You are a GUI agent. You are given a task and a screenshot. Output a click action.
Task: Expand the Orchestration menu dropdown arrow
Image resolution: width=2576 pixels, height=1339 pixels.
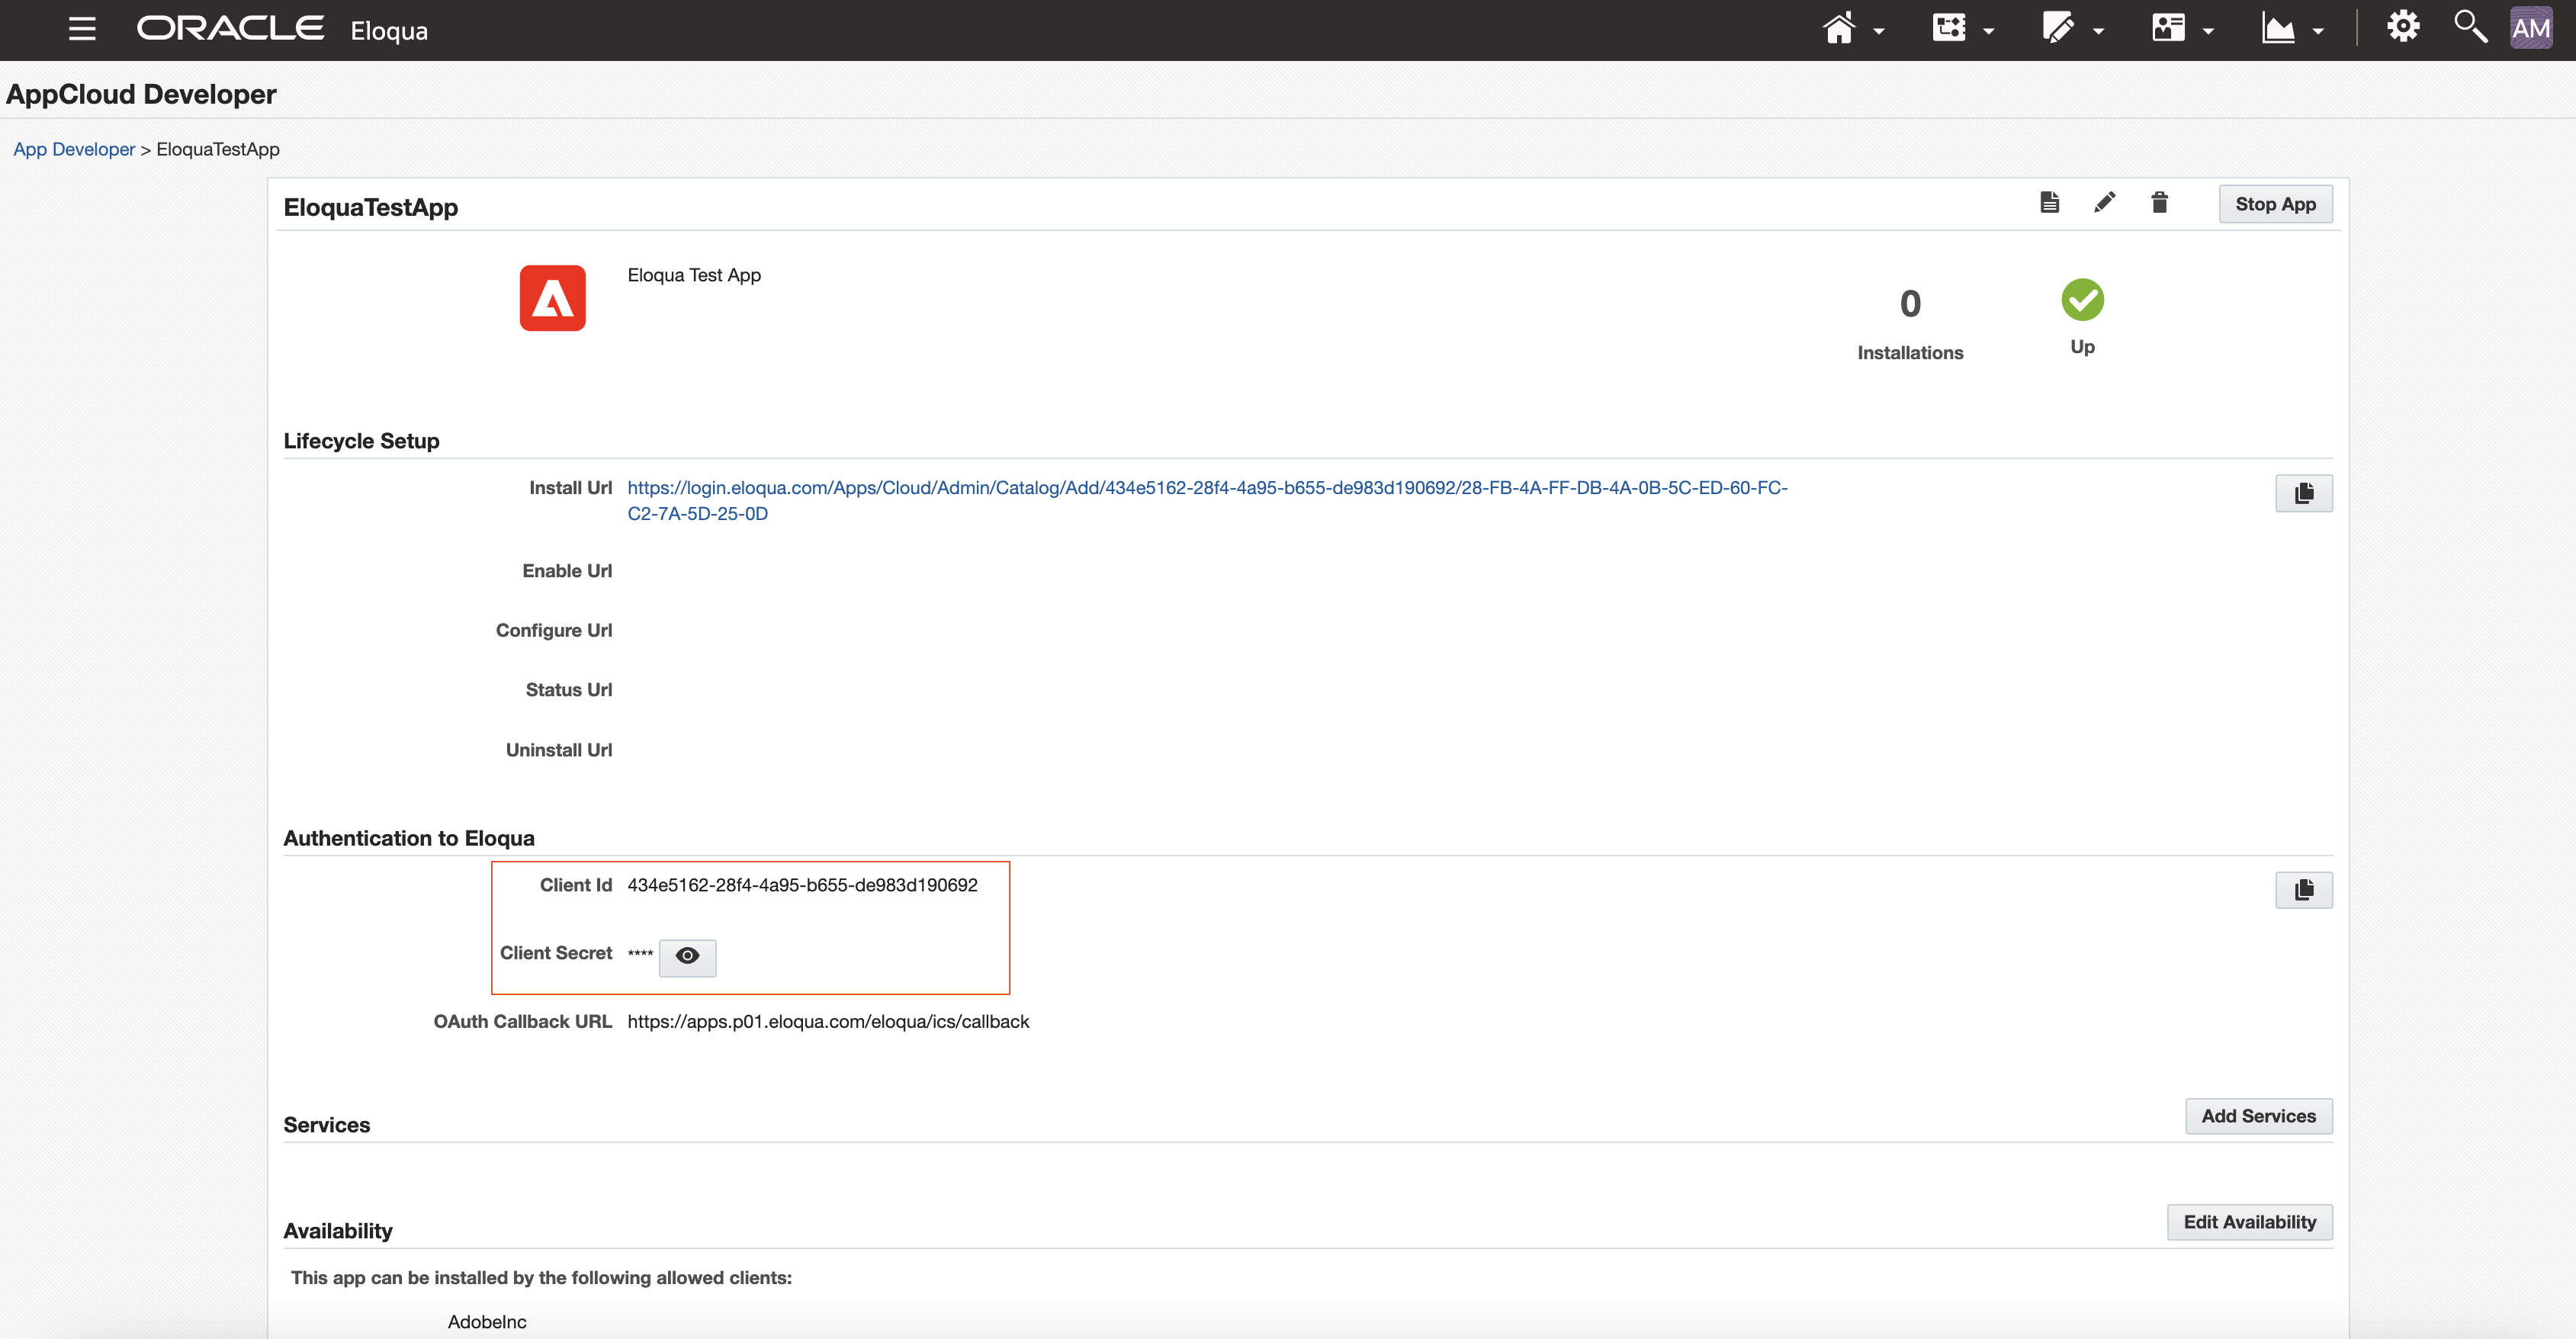[1988, 32]
